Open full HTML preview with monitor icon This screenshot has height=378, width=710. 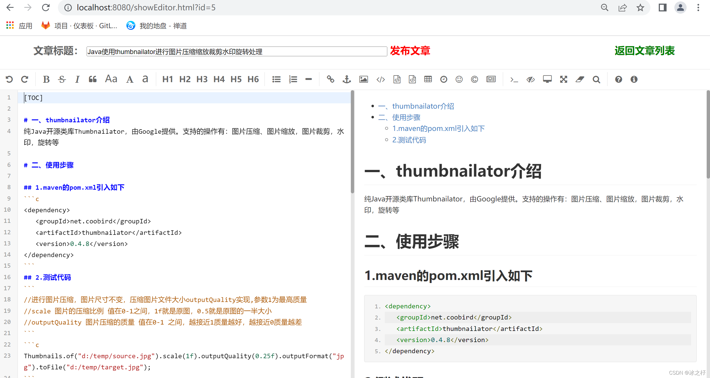coord(547,79)
